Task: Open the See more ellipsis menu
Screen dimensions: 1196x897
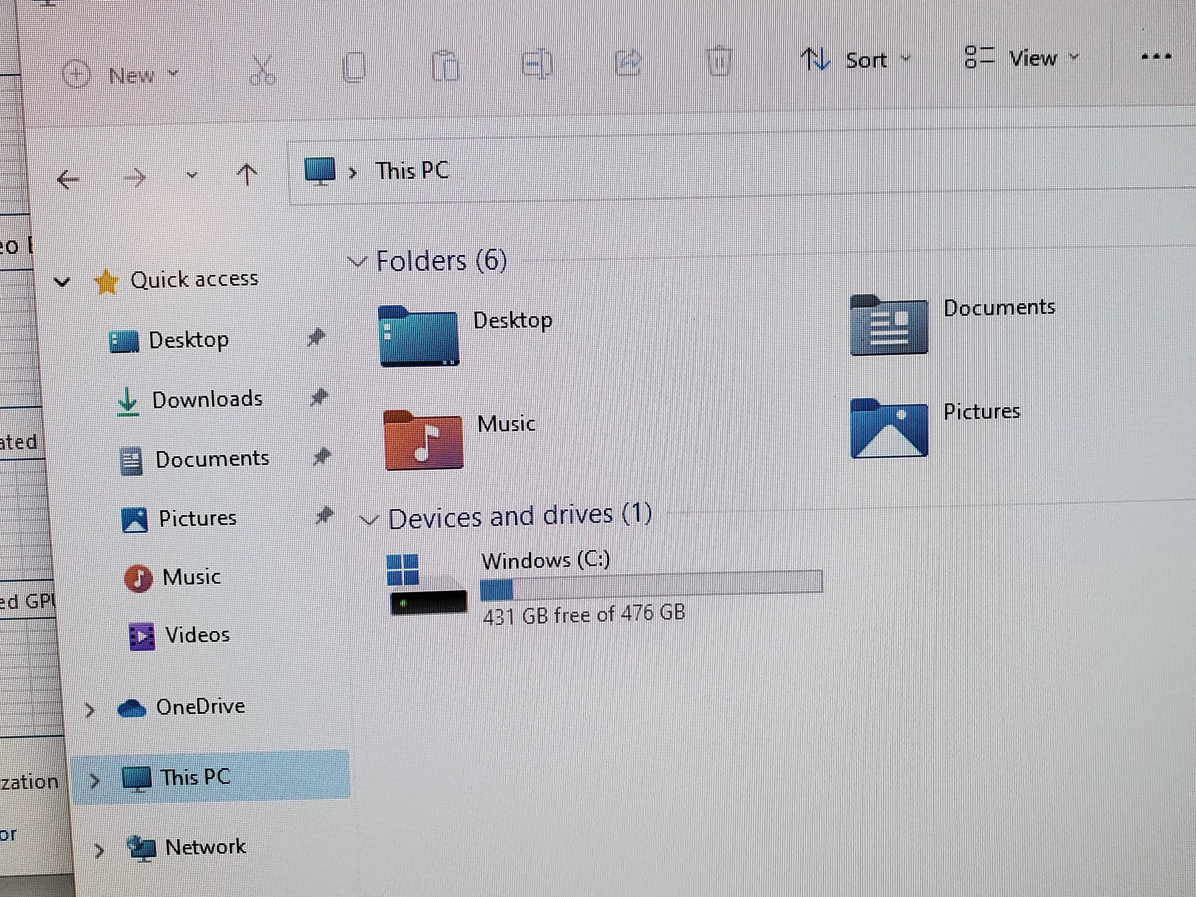Action: [x=1156, y=57]
